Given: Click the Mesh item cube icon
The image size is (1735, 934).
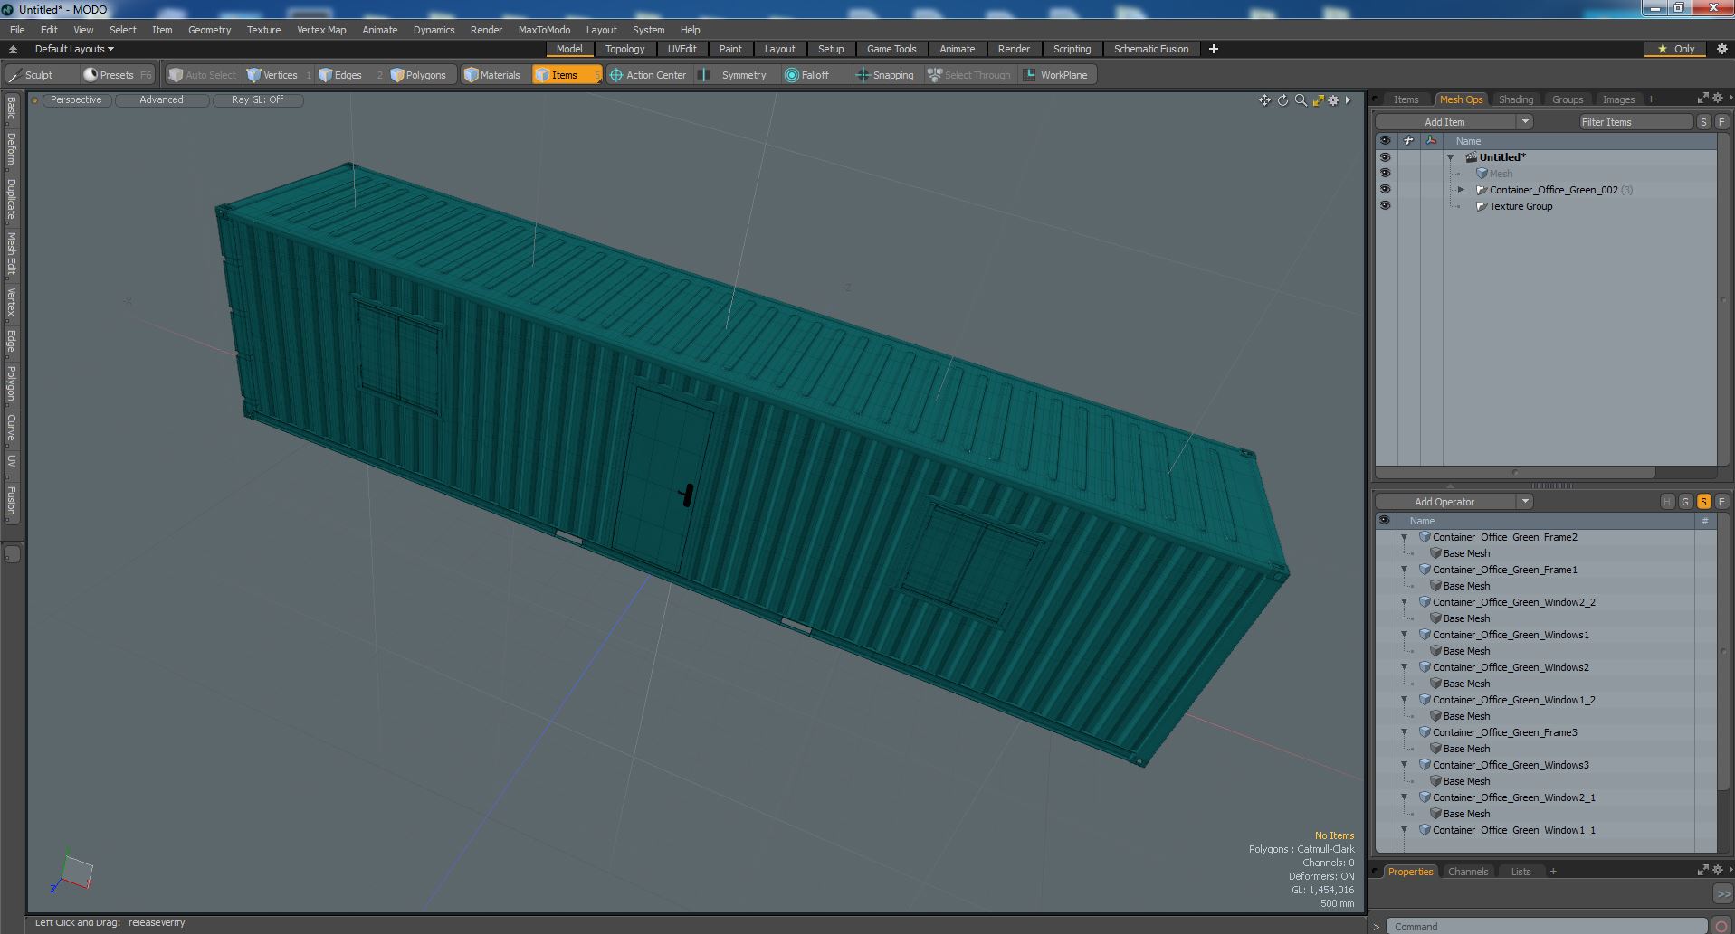Looking at the screenshot, I should [x=1482, y=174].
